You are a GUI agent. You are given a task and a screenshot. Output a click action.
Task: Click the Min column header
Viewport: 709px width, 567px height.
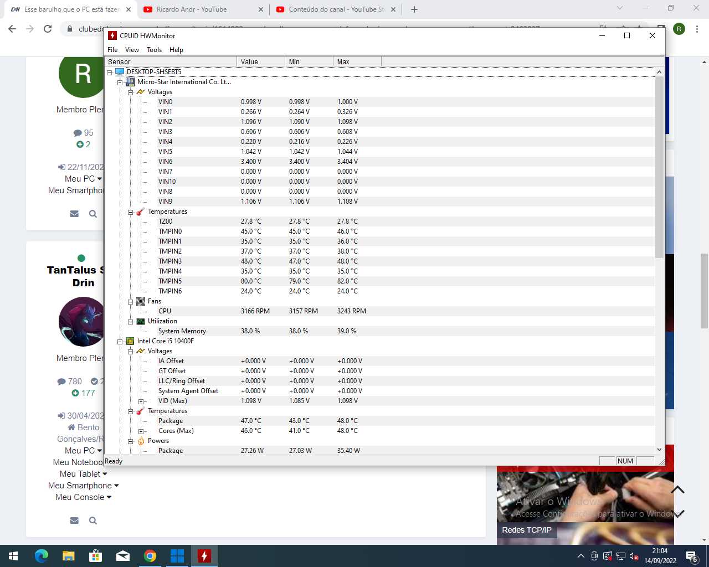(x=309, y=61)
